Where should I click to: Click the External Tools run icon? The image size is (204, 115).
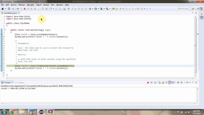(107, 9)
